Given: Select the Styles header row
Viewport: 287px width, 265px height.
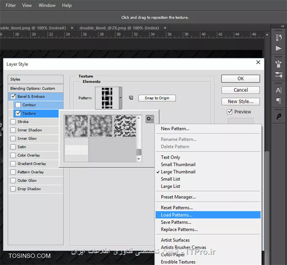Looking at the screenshot, I should [36, 79].
